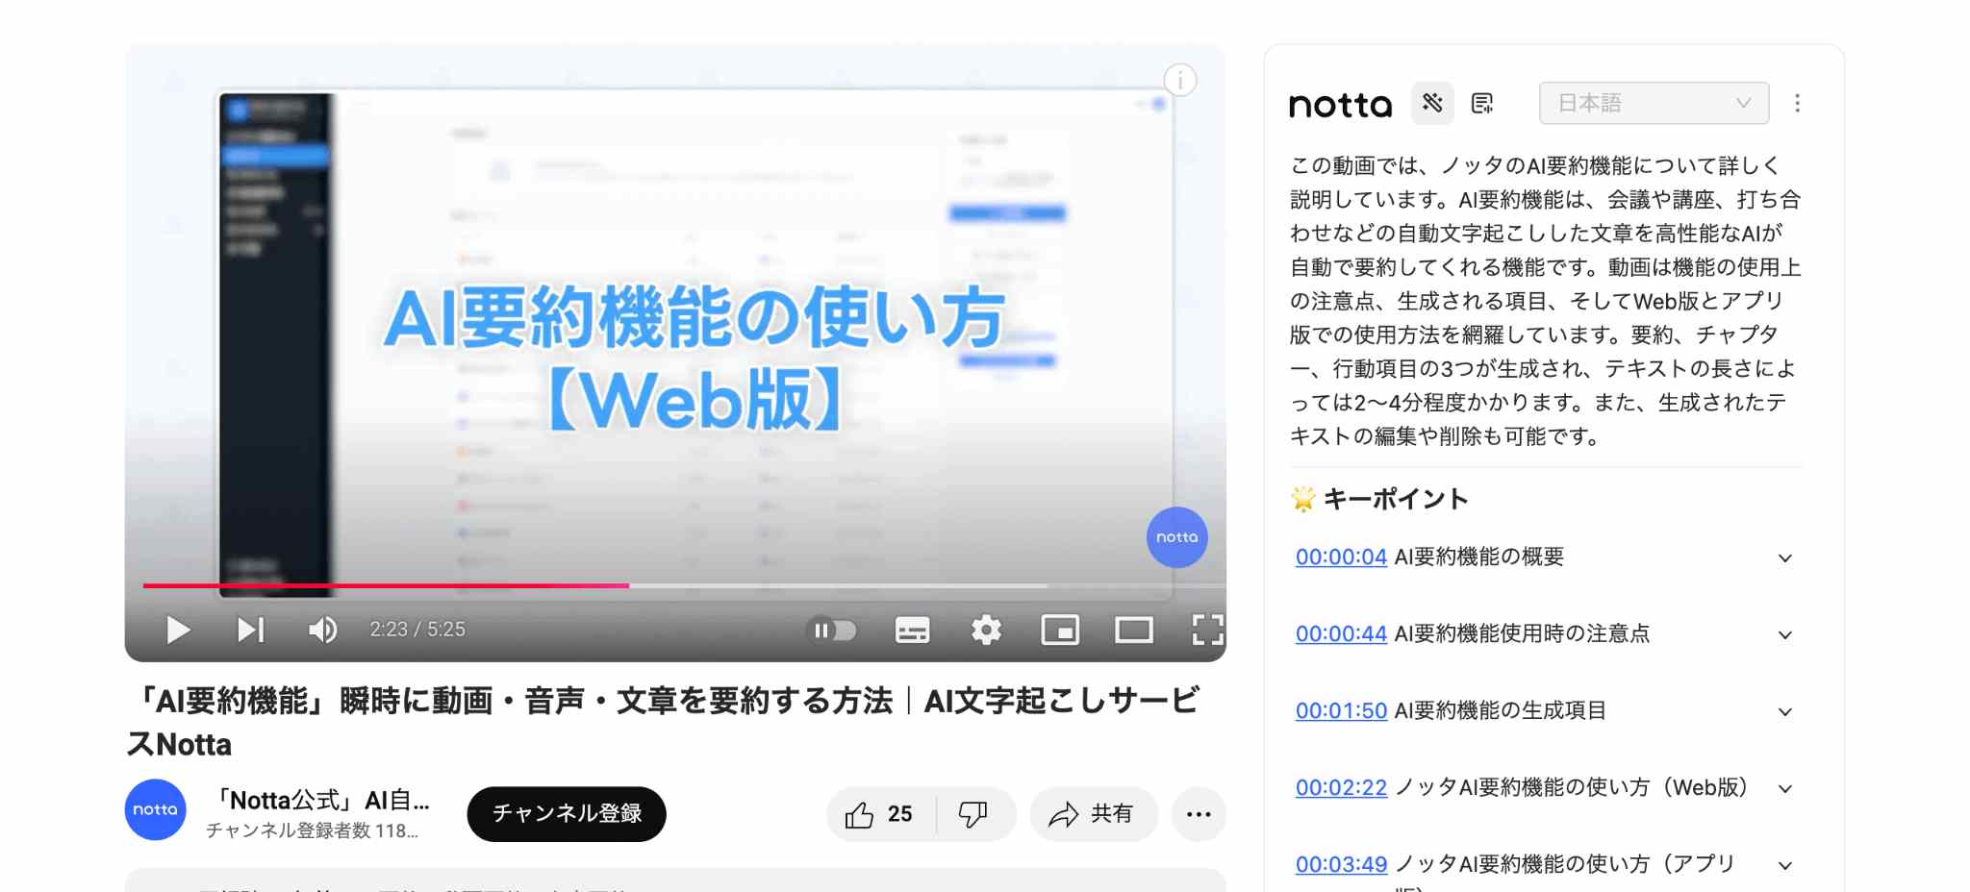1970x892 pixels.
Task: Play the video
Action: click(x=178, y=630)
